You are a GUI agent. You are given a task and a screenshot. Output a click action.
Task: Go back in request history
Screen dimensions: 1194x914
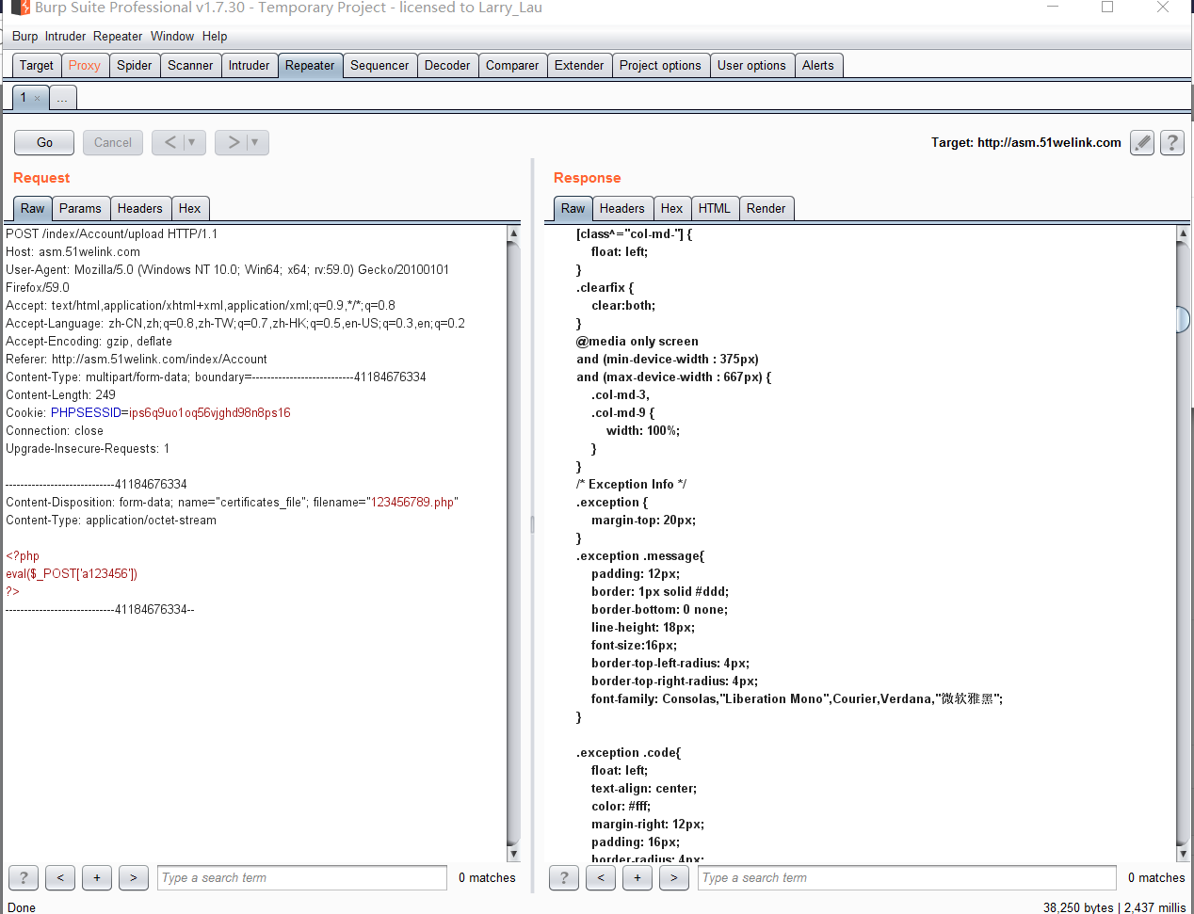tap(169, 142)
